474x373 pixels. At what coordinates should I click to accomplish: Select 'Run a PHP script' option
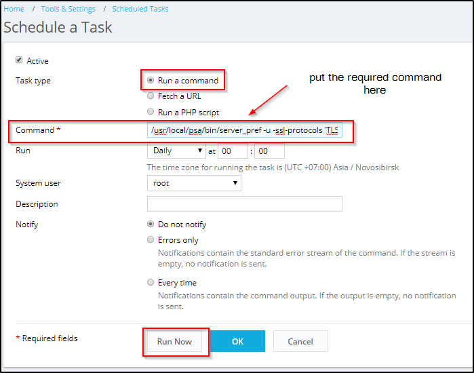coord(151,112)
